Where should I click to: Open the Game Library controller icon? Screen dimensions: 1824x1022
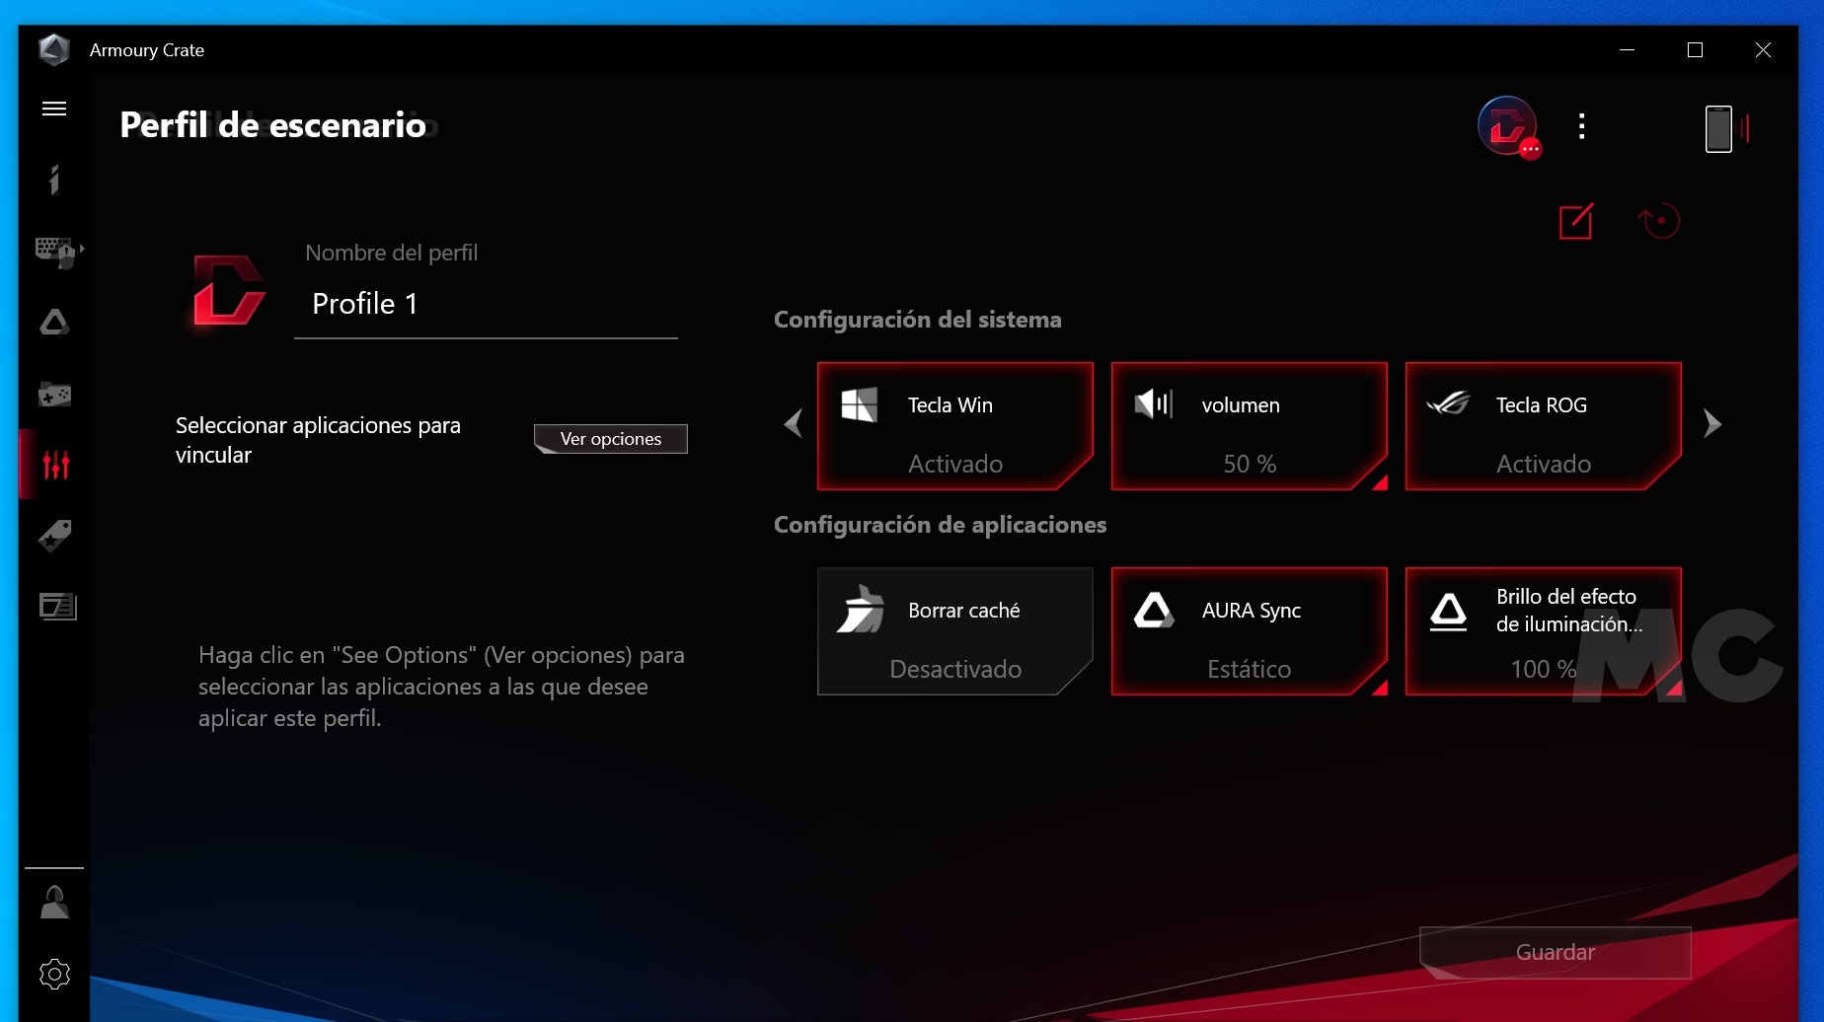54,395
